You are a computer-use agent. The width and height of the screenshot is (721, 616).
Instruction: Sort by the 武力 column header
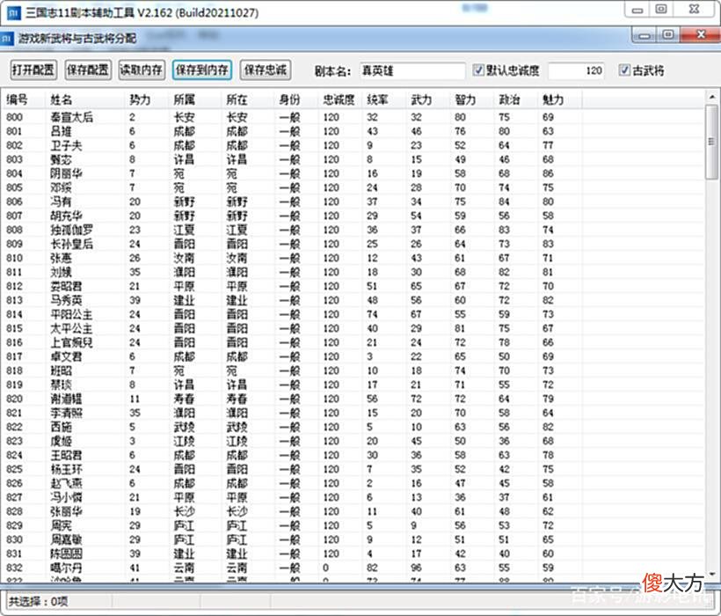(429, 99)
